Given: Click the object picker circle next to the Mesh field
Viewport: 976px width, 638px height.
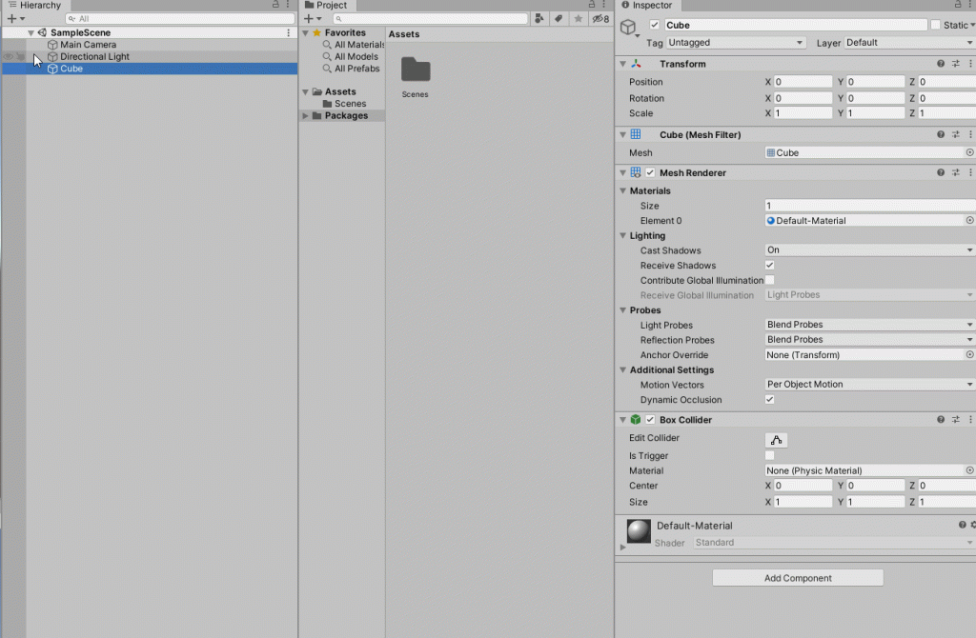Looking at the screenshot, I should pyautogui.click(x=969, y=152).
